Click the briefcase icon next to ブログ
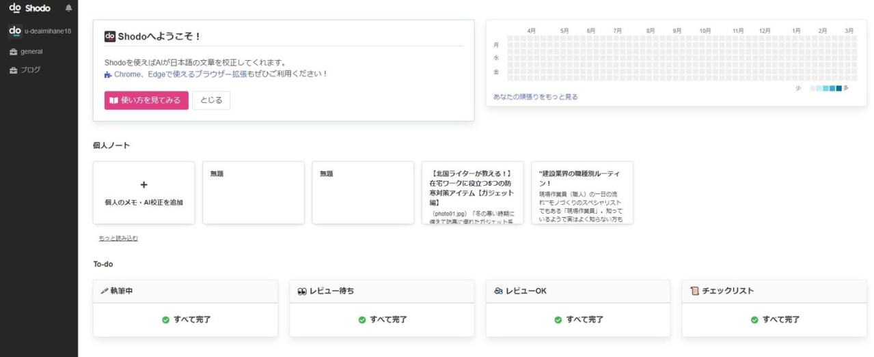Viewport: 874px width, 357px height. coord(13,70)
